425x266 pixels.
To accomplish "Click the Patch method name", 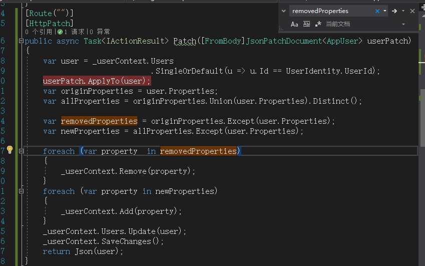I will tap(185, 41).
